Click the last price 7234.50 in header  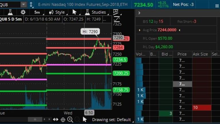click(144, 5)
